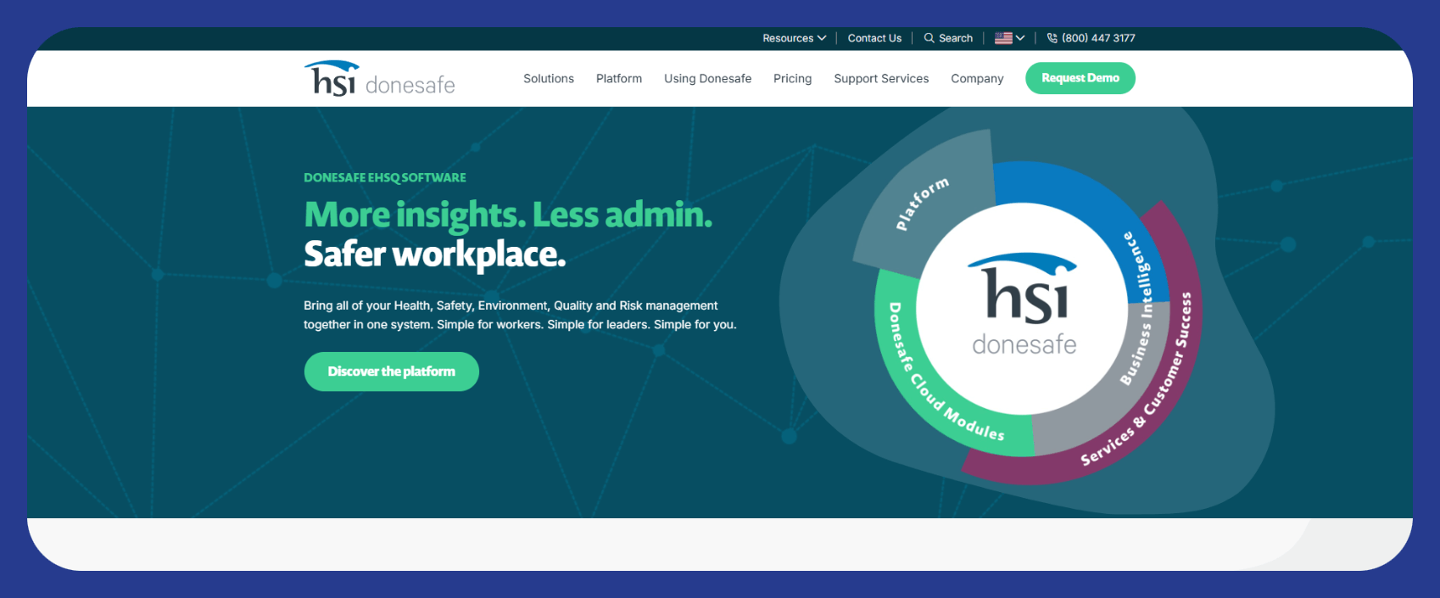Open the Company menu
The height and width of the screenshot is (598, 1440).
(x=977, y=79)
